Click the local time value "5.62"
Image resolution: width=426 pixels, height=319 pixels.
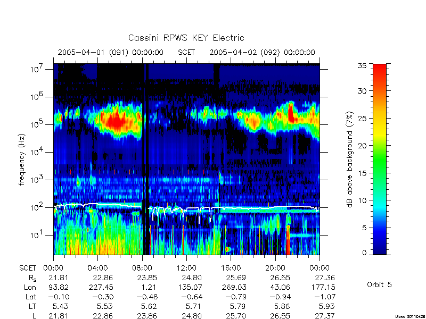pos(149,306)
